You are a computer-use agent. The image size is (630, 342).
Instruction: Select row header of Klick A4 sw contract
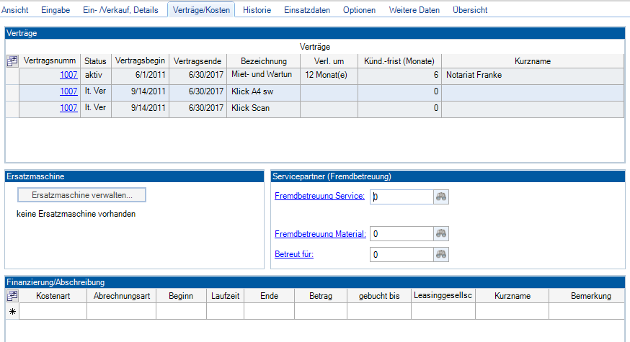(x=12, y=91)
